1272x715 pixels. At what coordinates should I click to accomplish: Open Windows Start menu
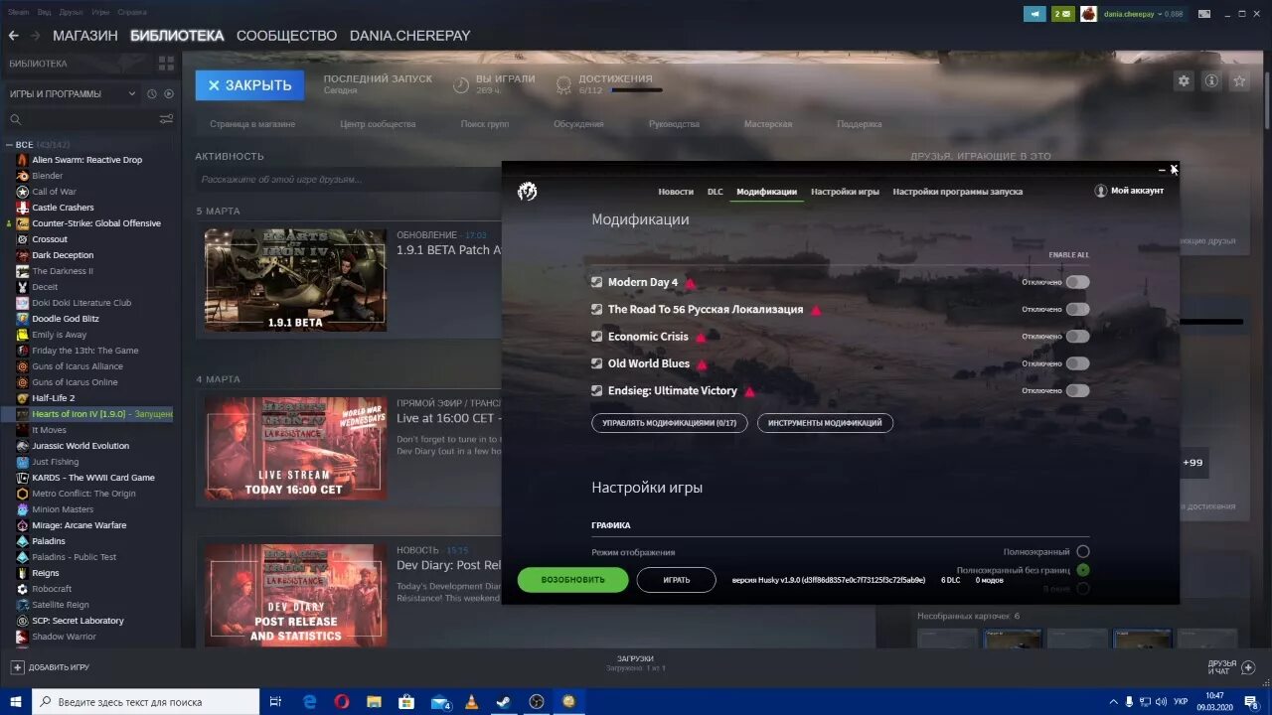point(15,702)
